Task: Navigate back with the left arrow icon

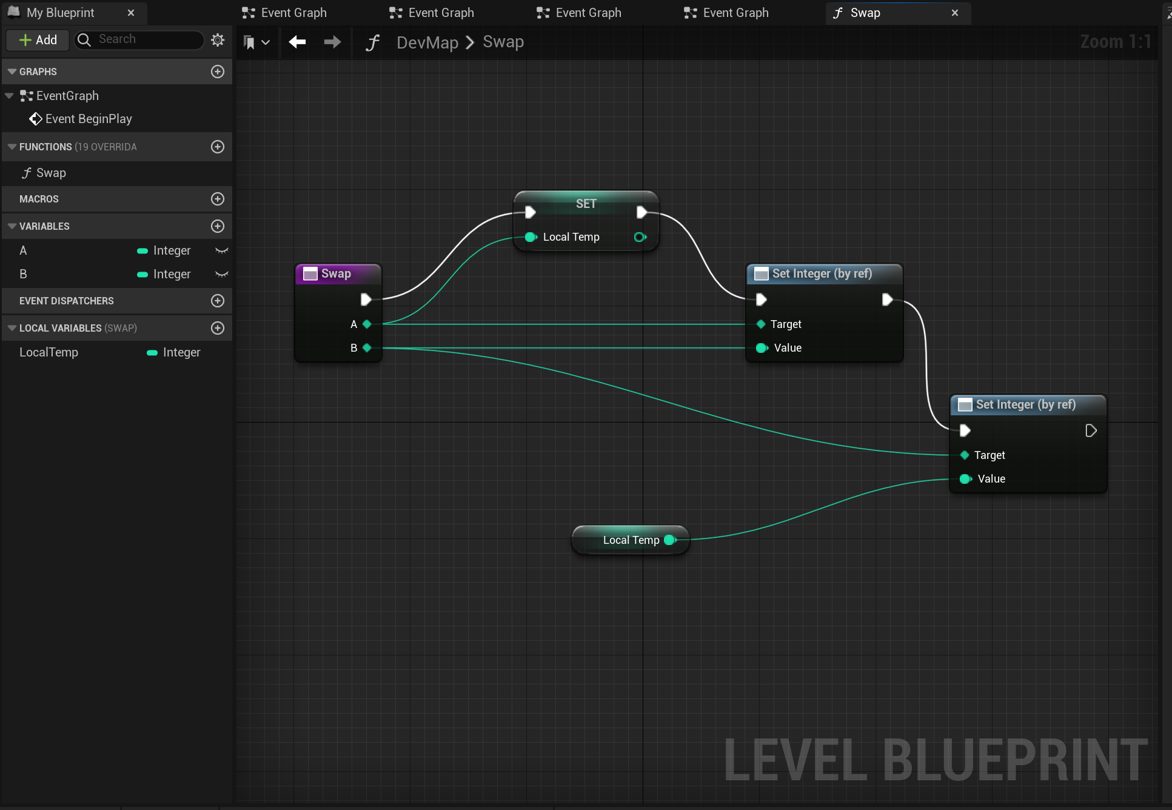Action: 297,42
